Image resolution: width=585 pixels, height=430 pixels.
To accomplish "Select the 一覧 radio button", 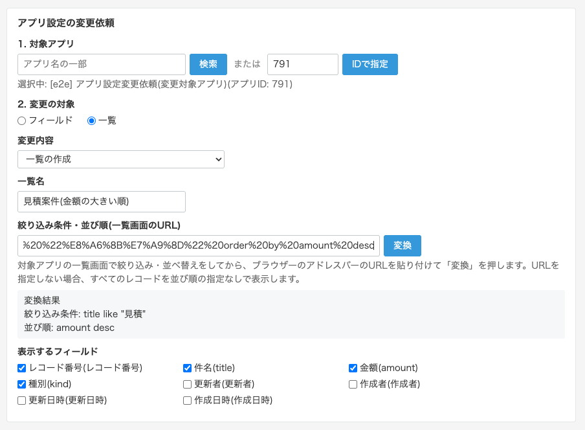I will [91, 121].
